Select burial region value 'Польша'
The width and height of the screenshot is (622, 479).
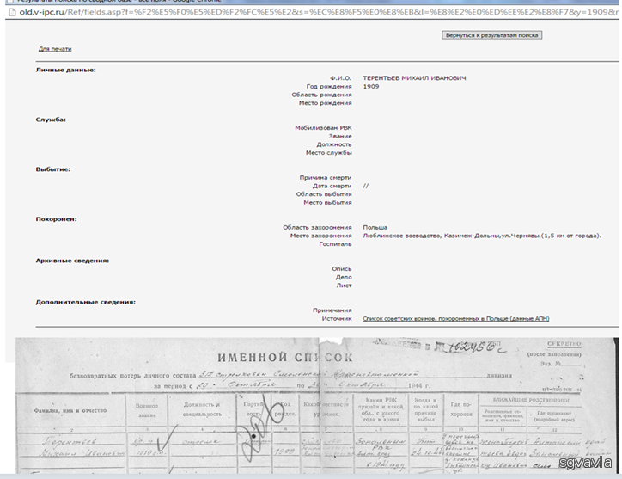(375, 228)
